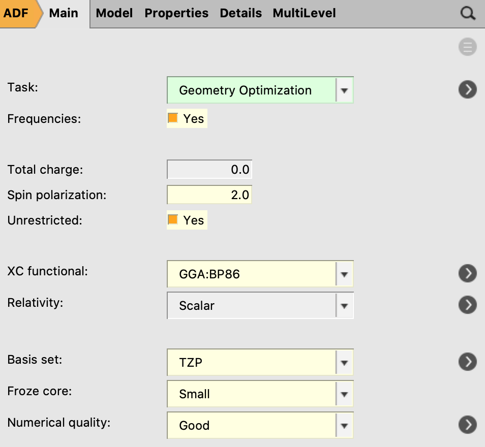
Task: Switch to the Properties tab
Action: 176,13
